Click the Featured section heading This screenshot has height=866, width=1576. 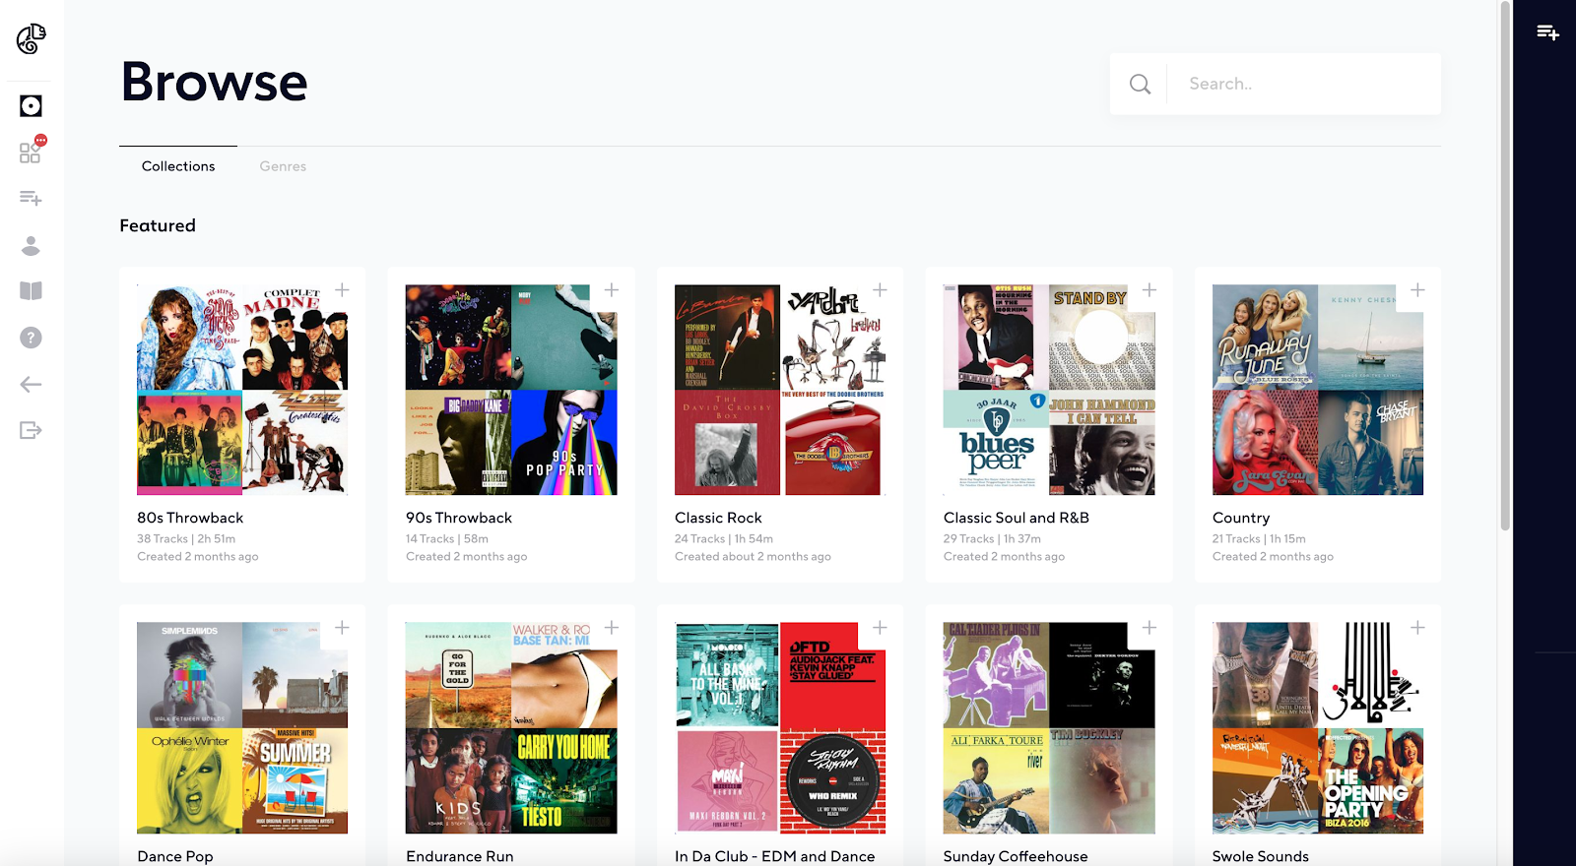pyautogui.click(x=158, y=225)
